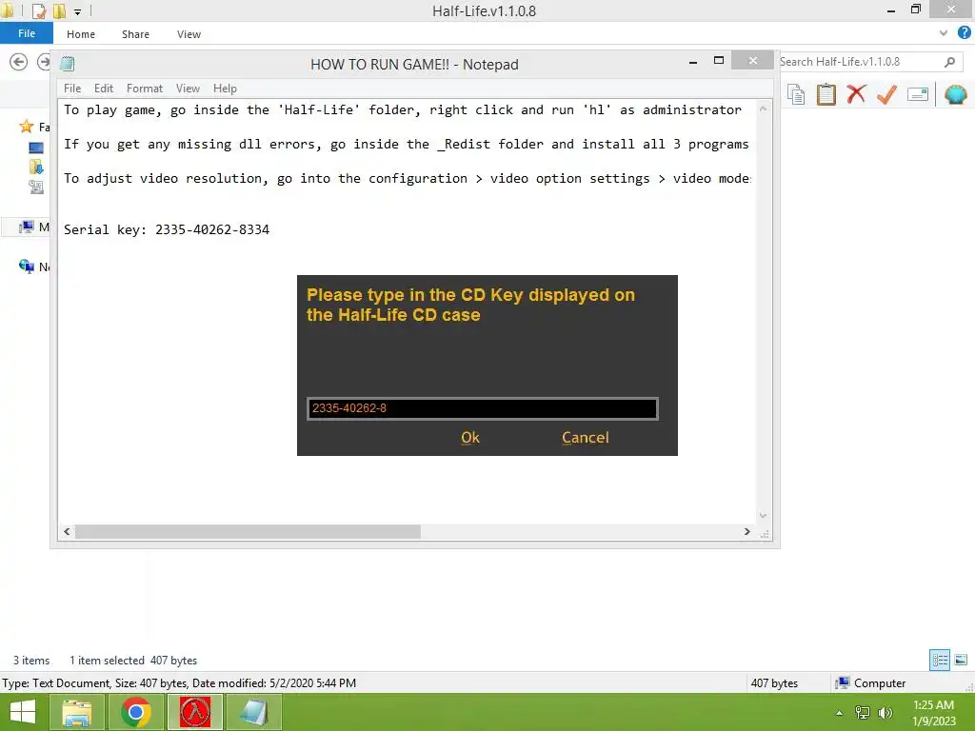The width and height of the screenshot is (975, 731).
Task: Select the Downloads folder icon under Favorites
Action: pyautogui.click(x=36, y=167)
